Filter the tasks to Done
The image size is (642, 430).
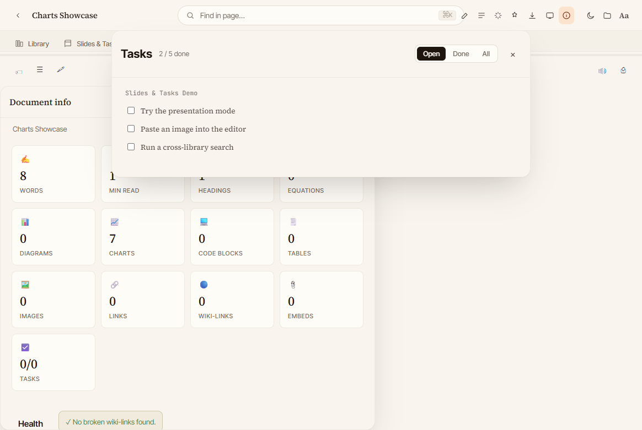[x=461, y=53]
